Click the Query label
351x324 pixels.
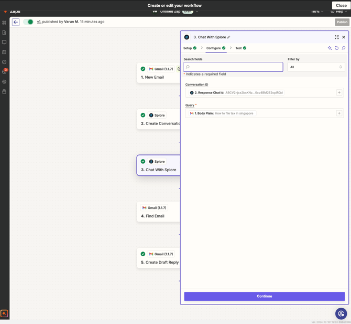click(x=190, y=105)
